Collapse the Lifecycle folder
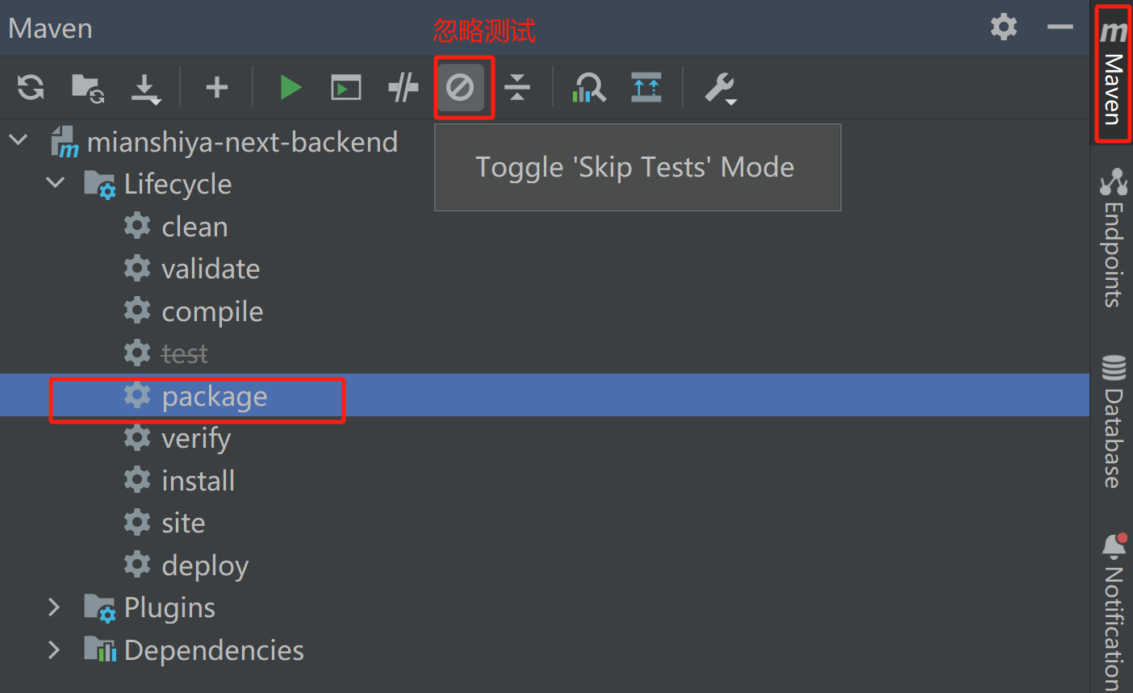The image size is (1133, 693). (55, 183)
